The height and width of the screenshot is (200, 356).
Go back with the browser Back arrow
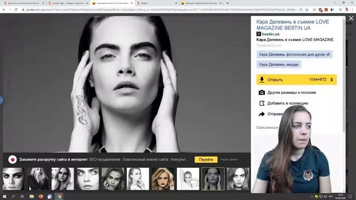(x=4, y=10)
